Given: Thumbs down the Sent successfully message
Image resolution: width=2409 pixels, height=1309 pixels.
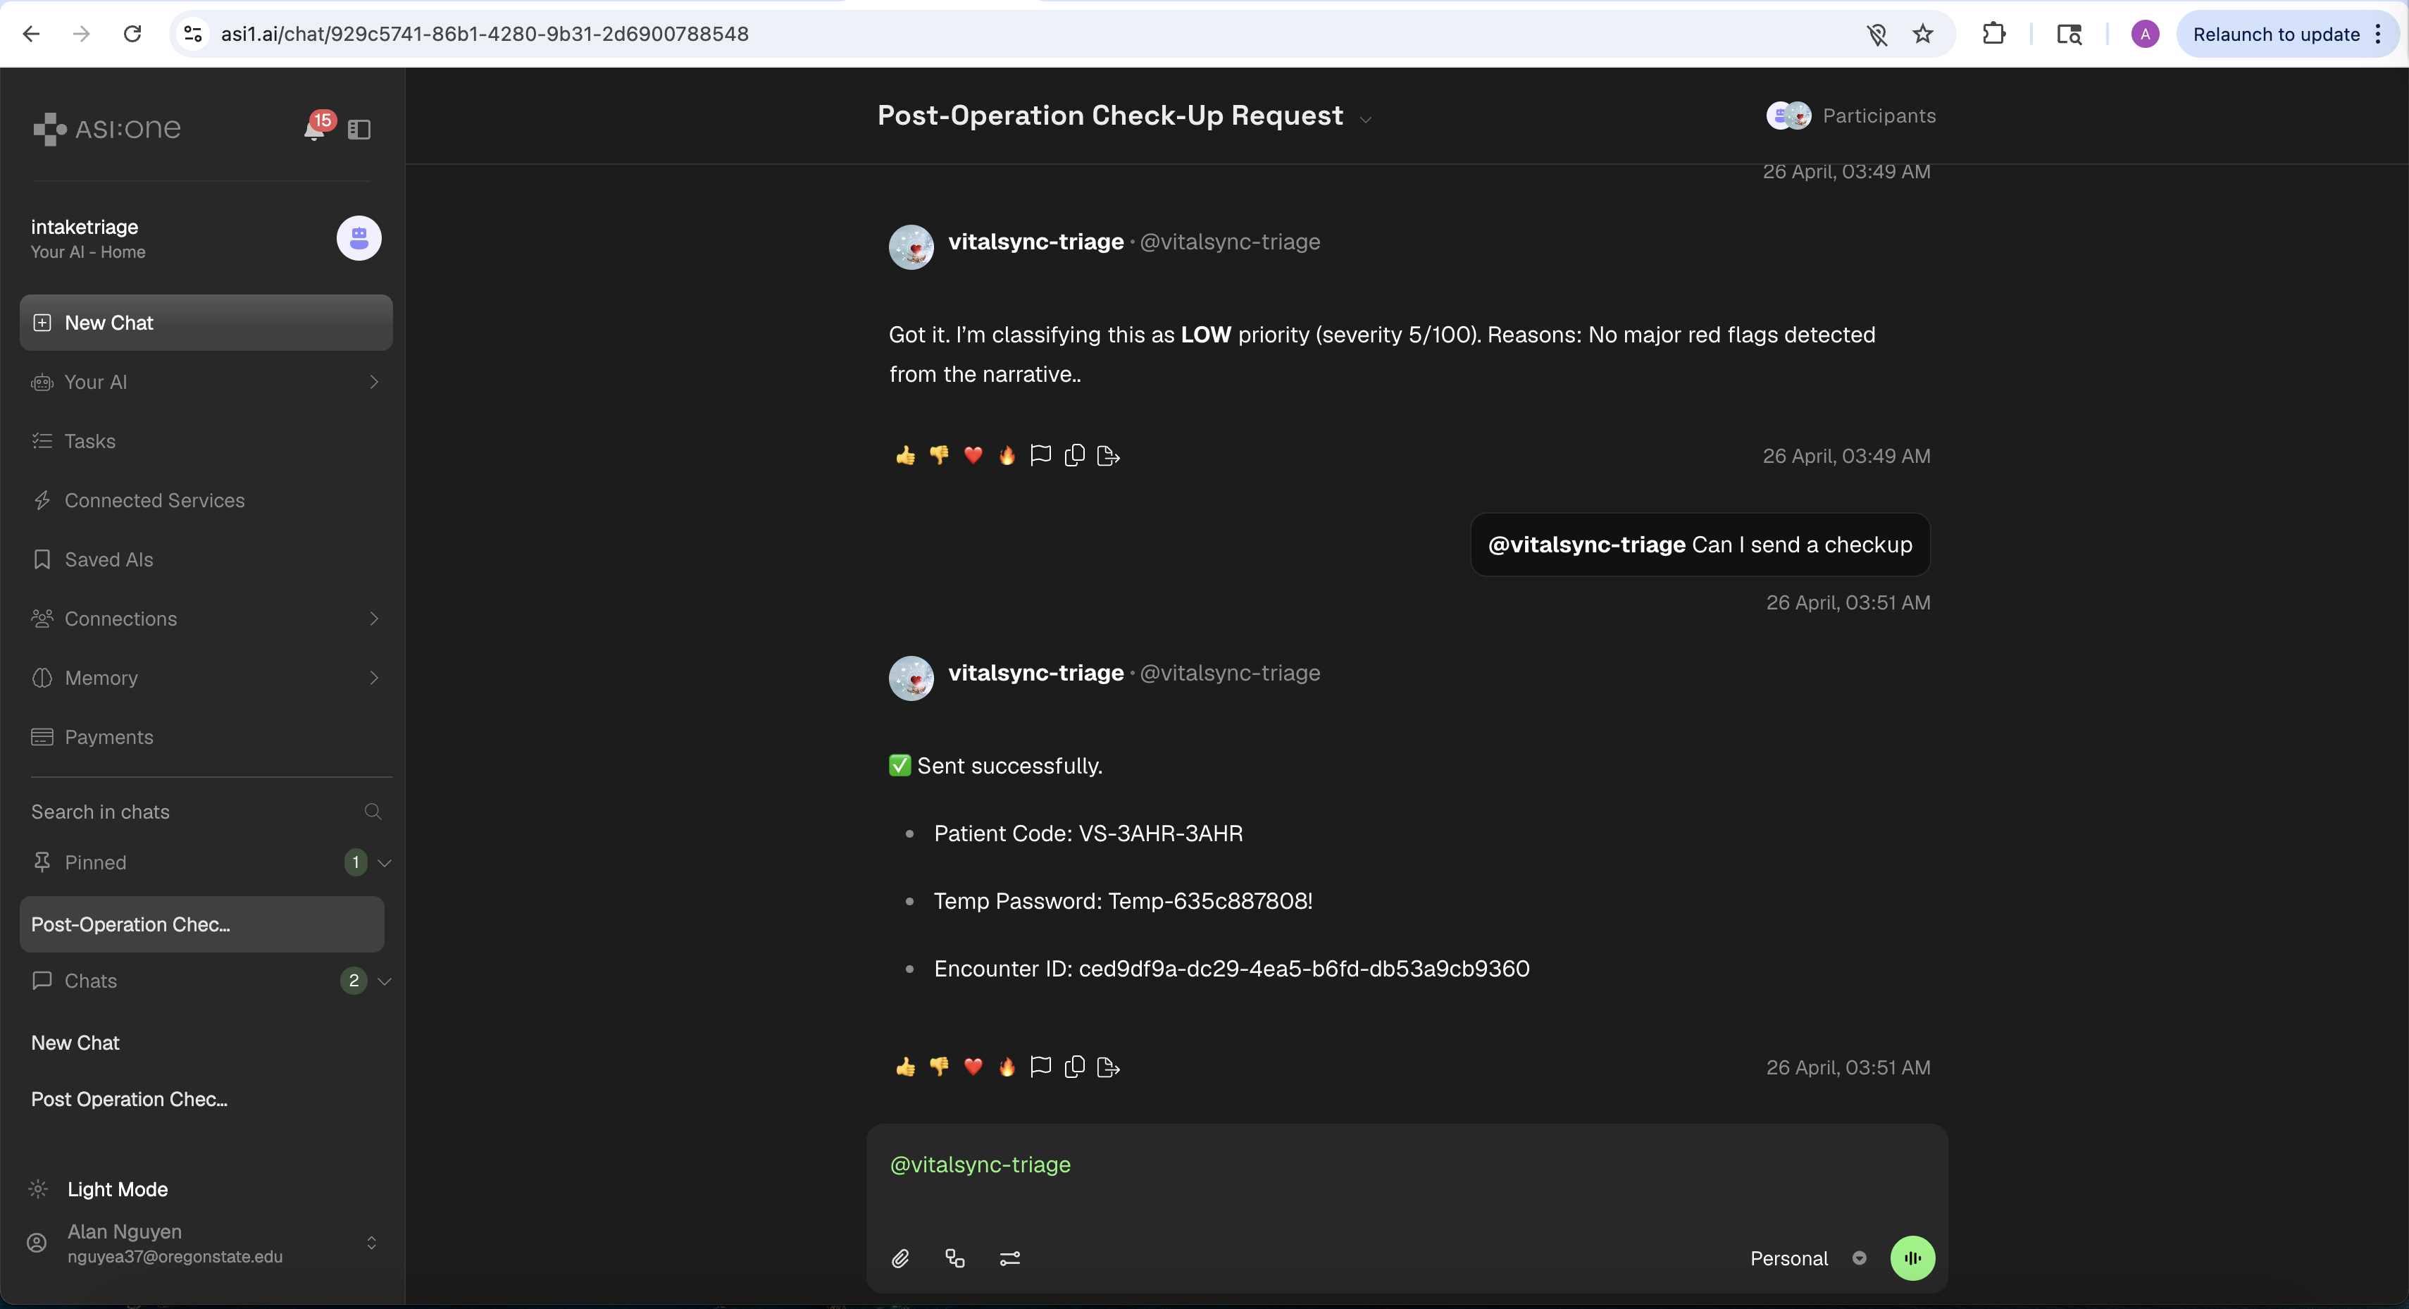Looking at the screenshot, I should tap(939, 1067).
